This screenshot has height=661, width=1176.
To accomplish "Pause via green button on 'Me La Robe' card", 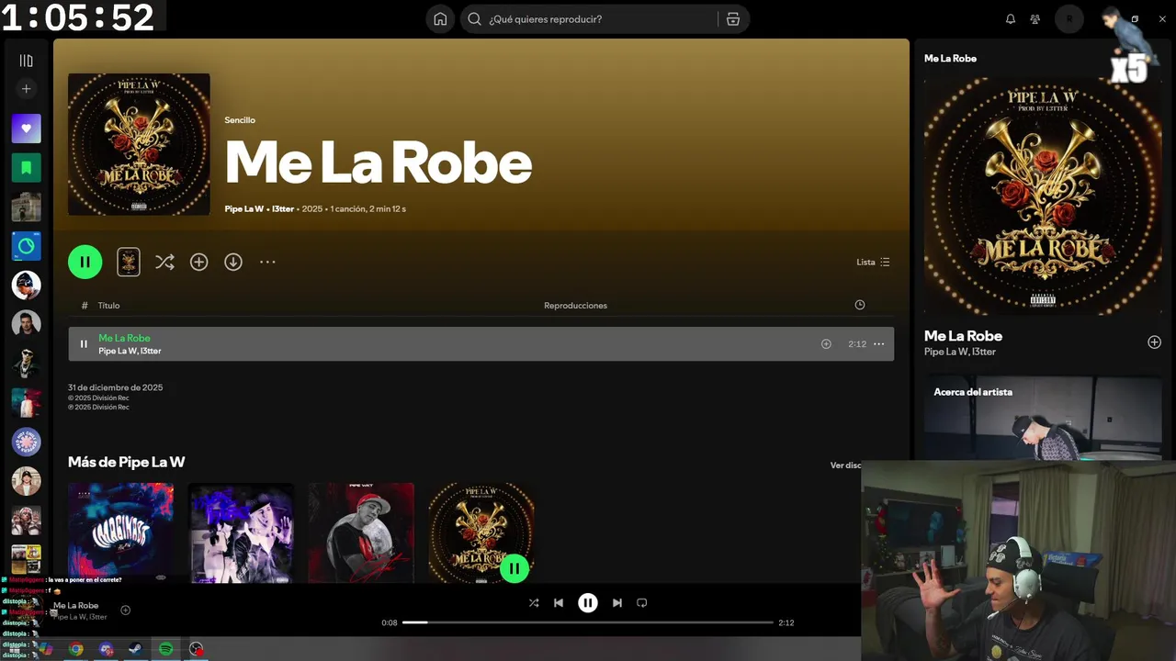I will pyautogui.click(x=514, y=569).
